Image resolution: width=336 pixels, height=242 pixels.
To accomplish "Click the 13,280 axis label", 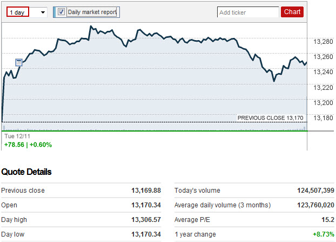I will pyautogui.click(x=323, y=42).
